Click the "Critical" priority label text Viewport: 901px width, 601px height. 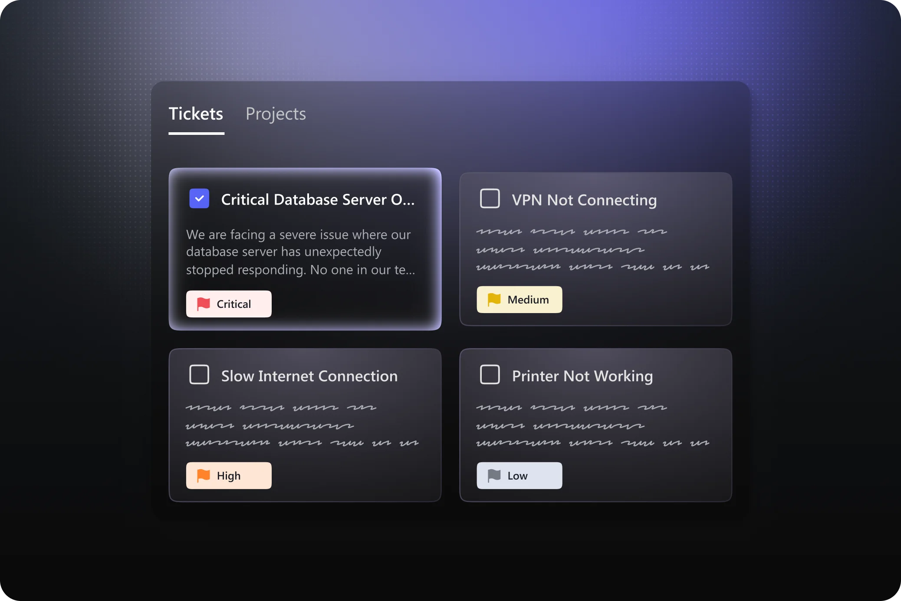pos(234,304)
